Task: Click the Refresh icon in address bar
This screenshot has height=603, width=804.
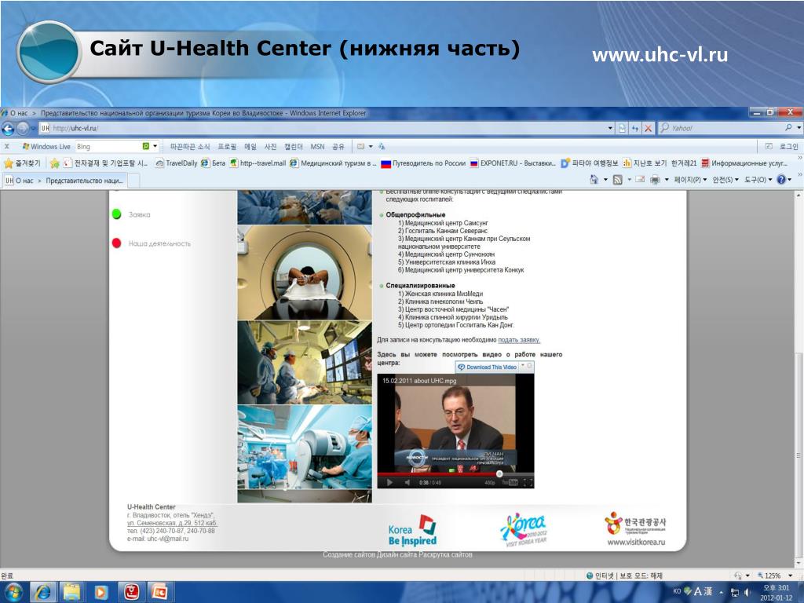Action: (634, 128)
